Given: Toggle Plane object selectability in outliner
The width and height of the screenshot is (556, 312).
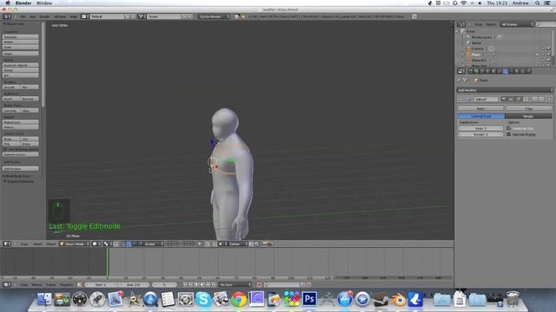Looking at the screenshot, I should (x=543, y=54).
